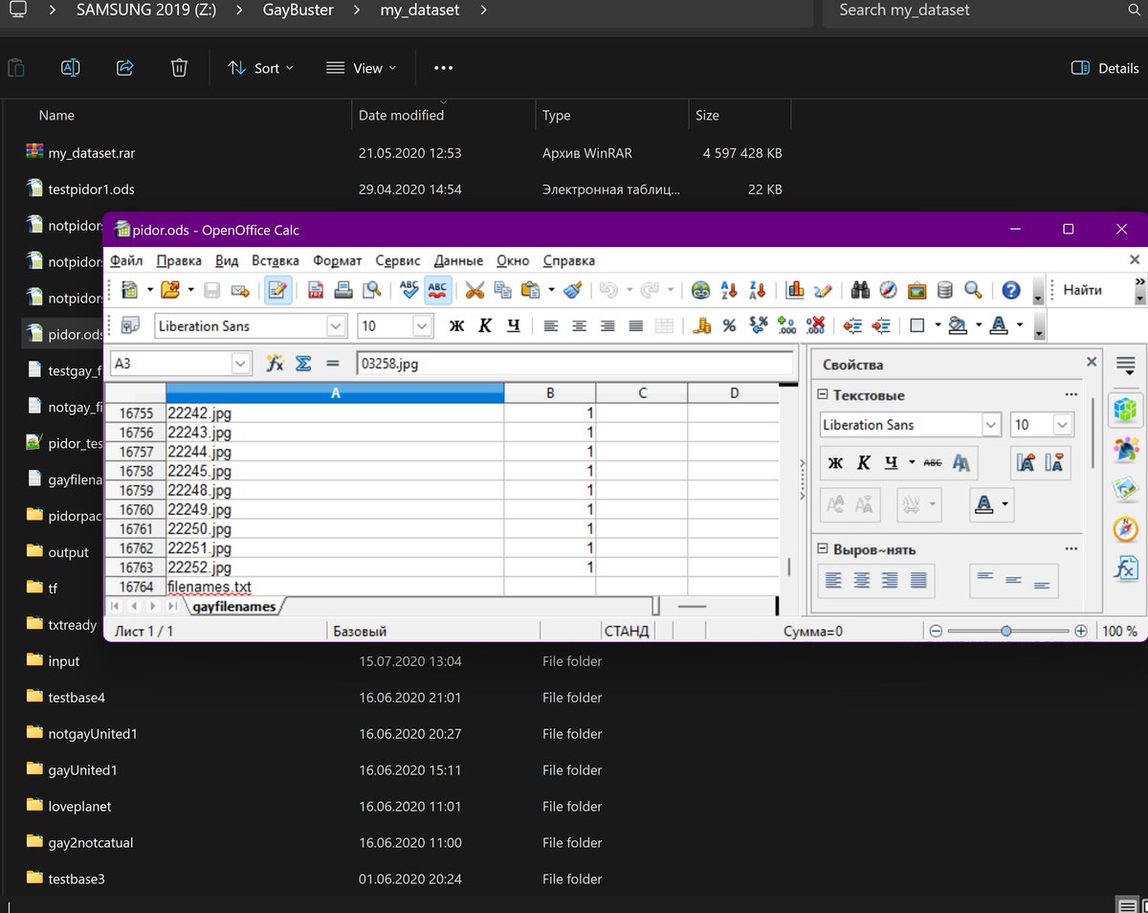
Task: Toggle Bold Ж in formatting toolbar
Action: pyautogui.click(x=456, y=325)
